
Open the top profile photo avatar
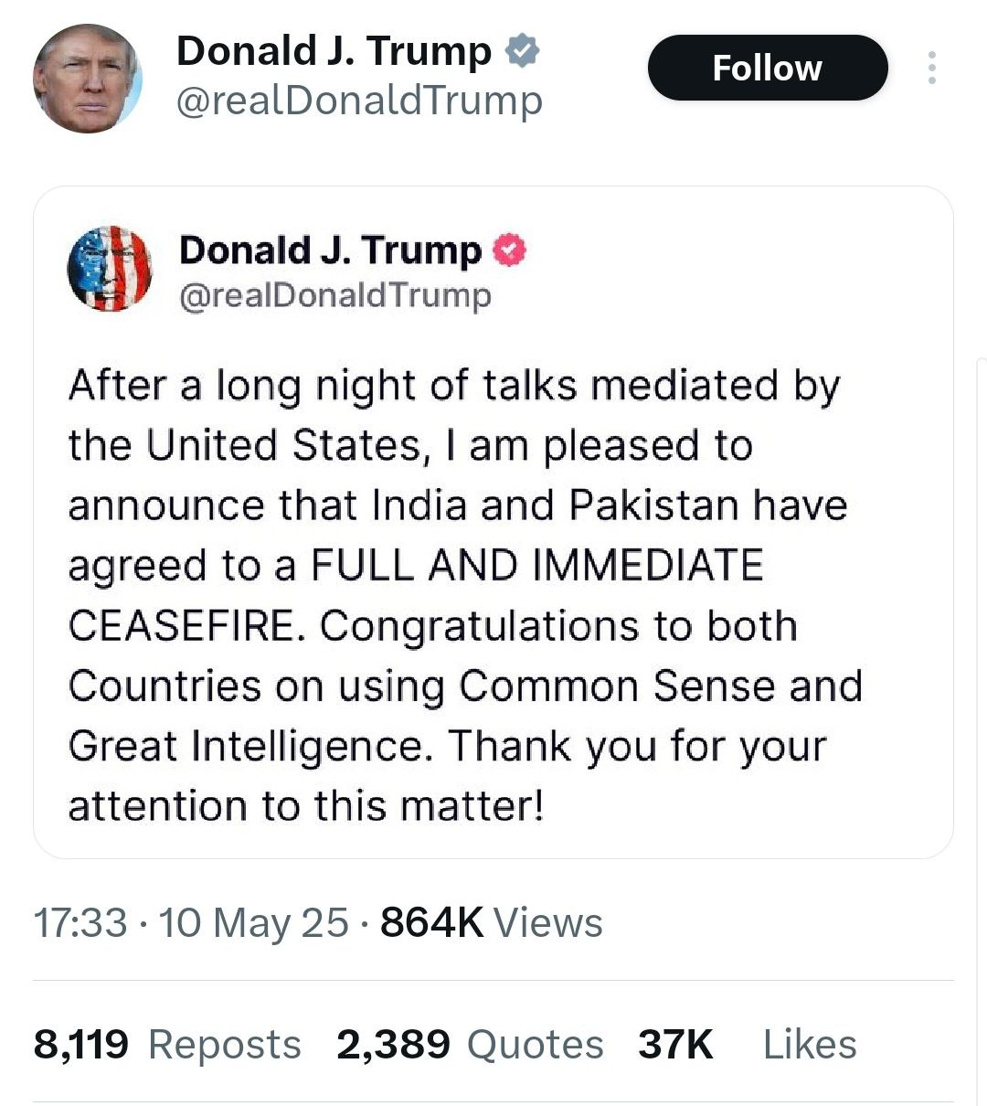(88, 79)
